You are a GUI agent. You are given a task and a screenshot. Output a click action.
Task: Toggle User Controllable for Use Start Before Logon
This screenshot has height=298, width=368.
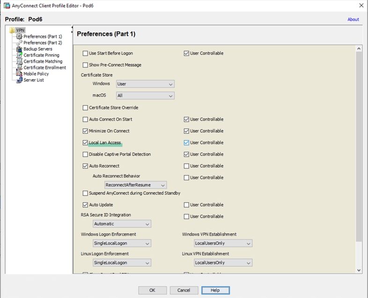[x=186, y=53]
